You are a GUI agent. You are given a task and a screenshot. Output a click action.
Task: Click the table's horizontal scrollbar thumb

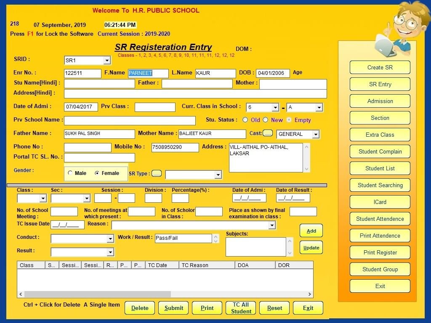click(98, 294)
